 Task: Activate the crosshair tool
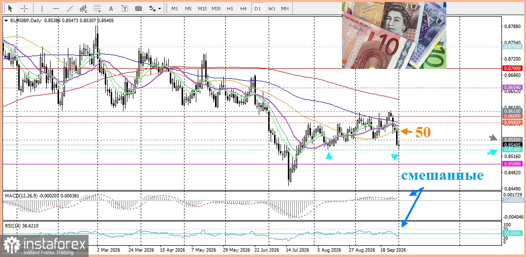click(25, 8)
